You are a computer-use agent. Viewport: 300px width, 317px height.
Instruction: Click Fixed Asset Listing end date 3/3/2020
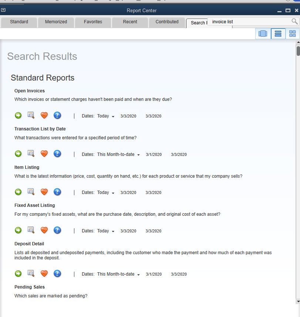154,231
